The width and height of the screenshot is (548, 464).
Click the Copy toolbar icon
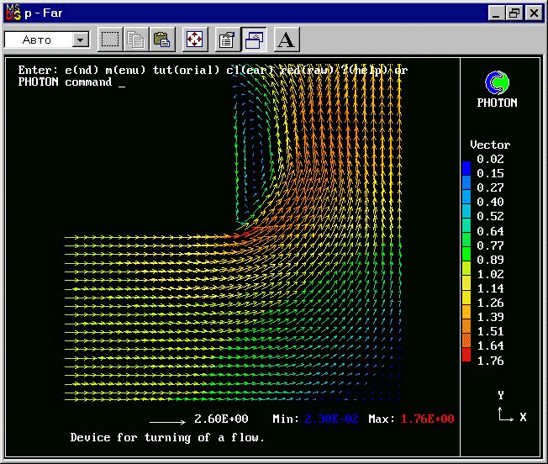[x=136, y=40]
